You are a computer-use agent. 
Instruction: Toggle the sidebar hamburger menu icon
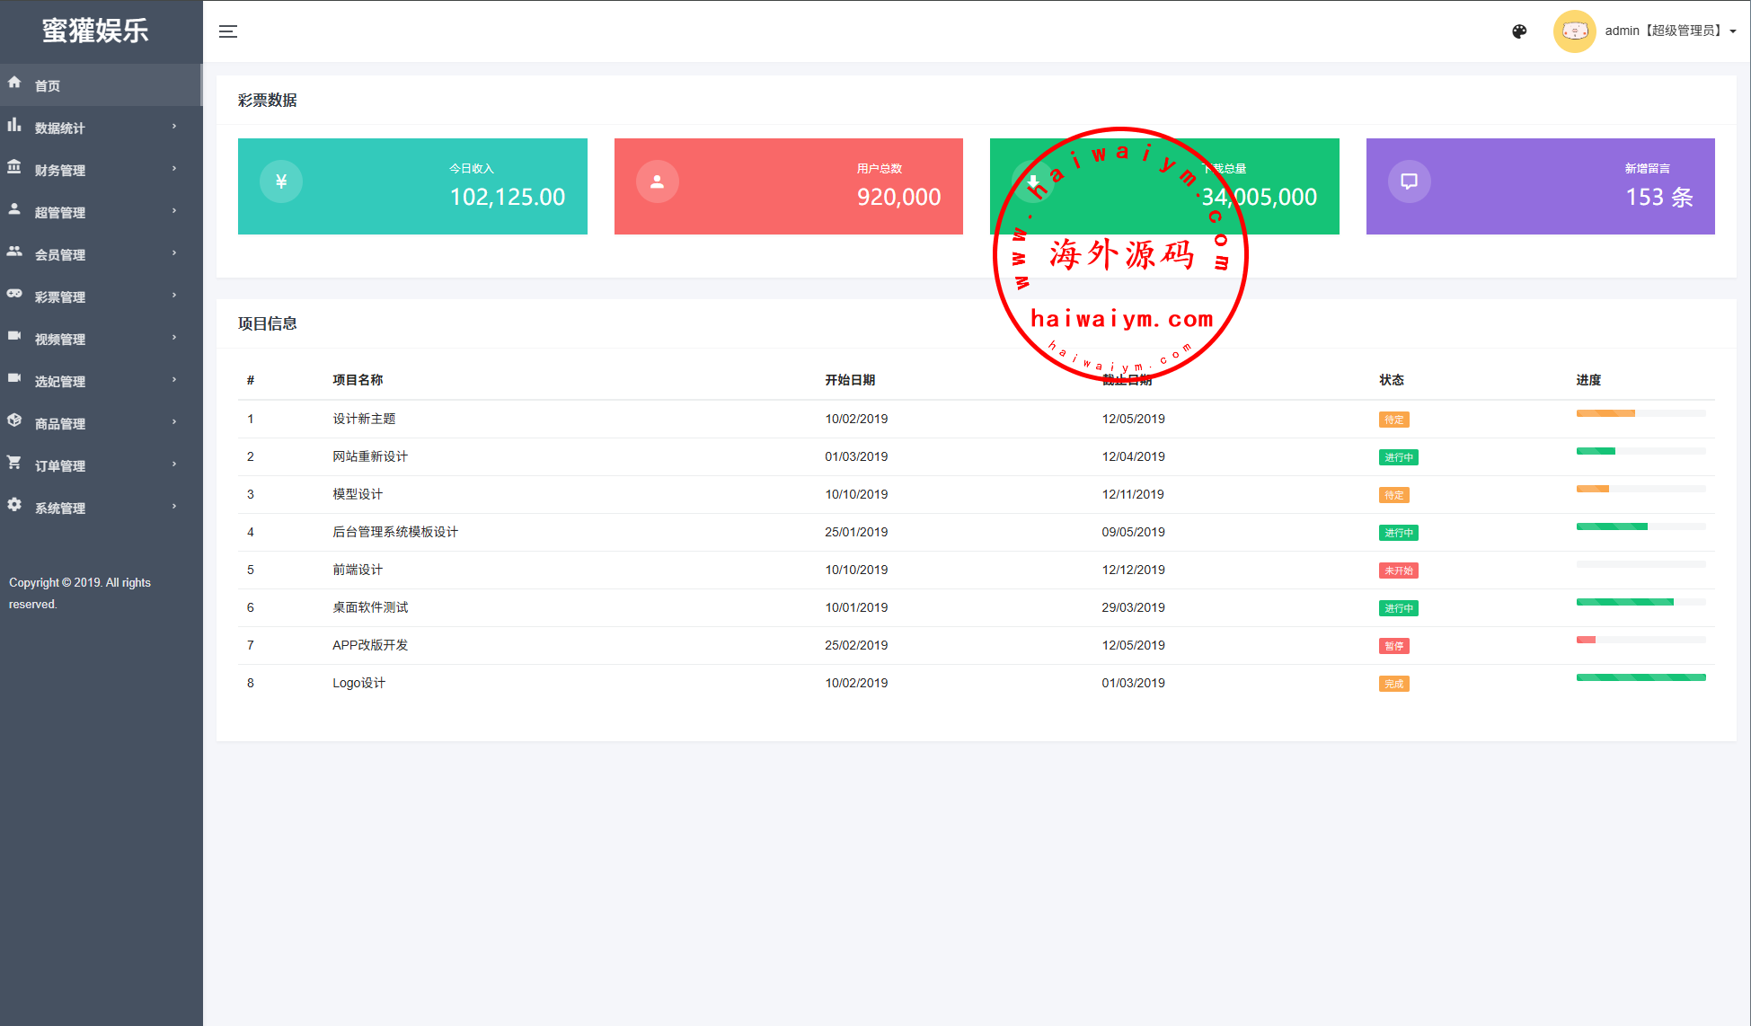coord(228,31)
